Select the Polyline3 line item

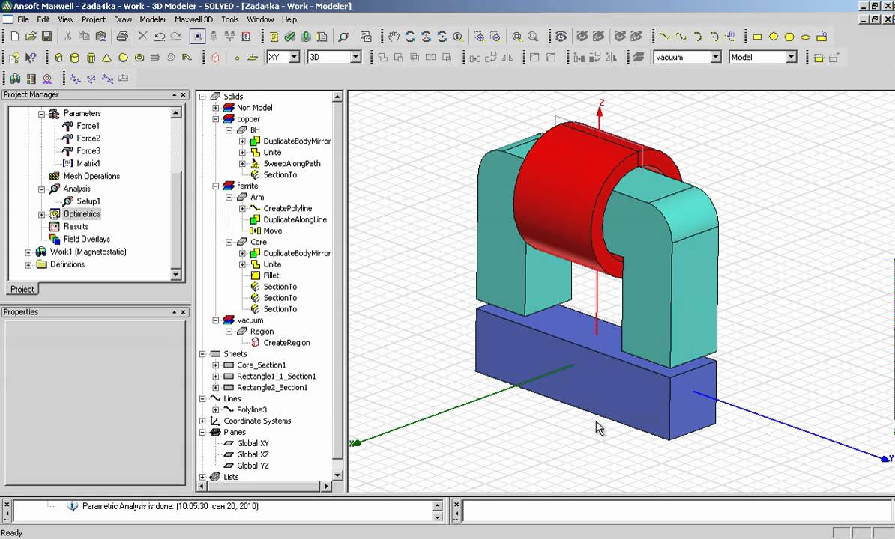(252, 409)
